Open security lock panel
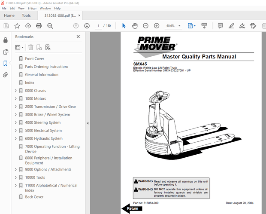This screenshot has height=214, width=266. (6, 40)
